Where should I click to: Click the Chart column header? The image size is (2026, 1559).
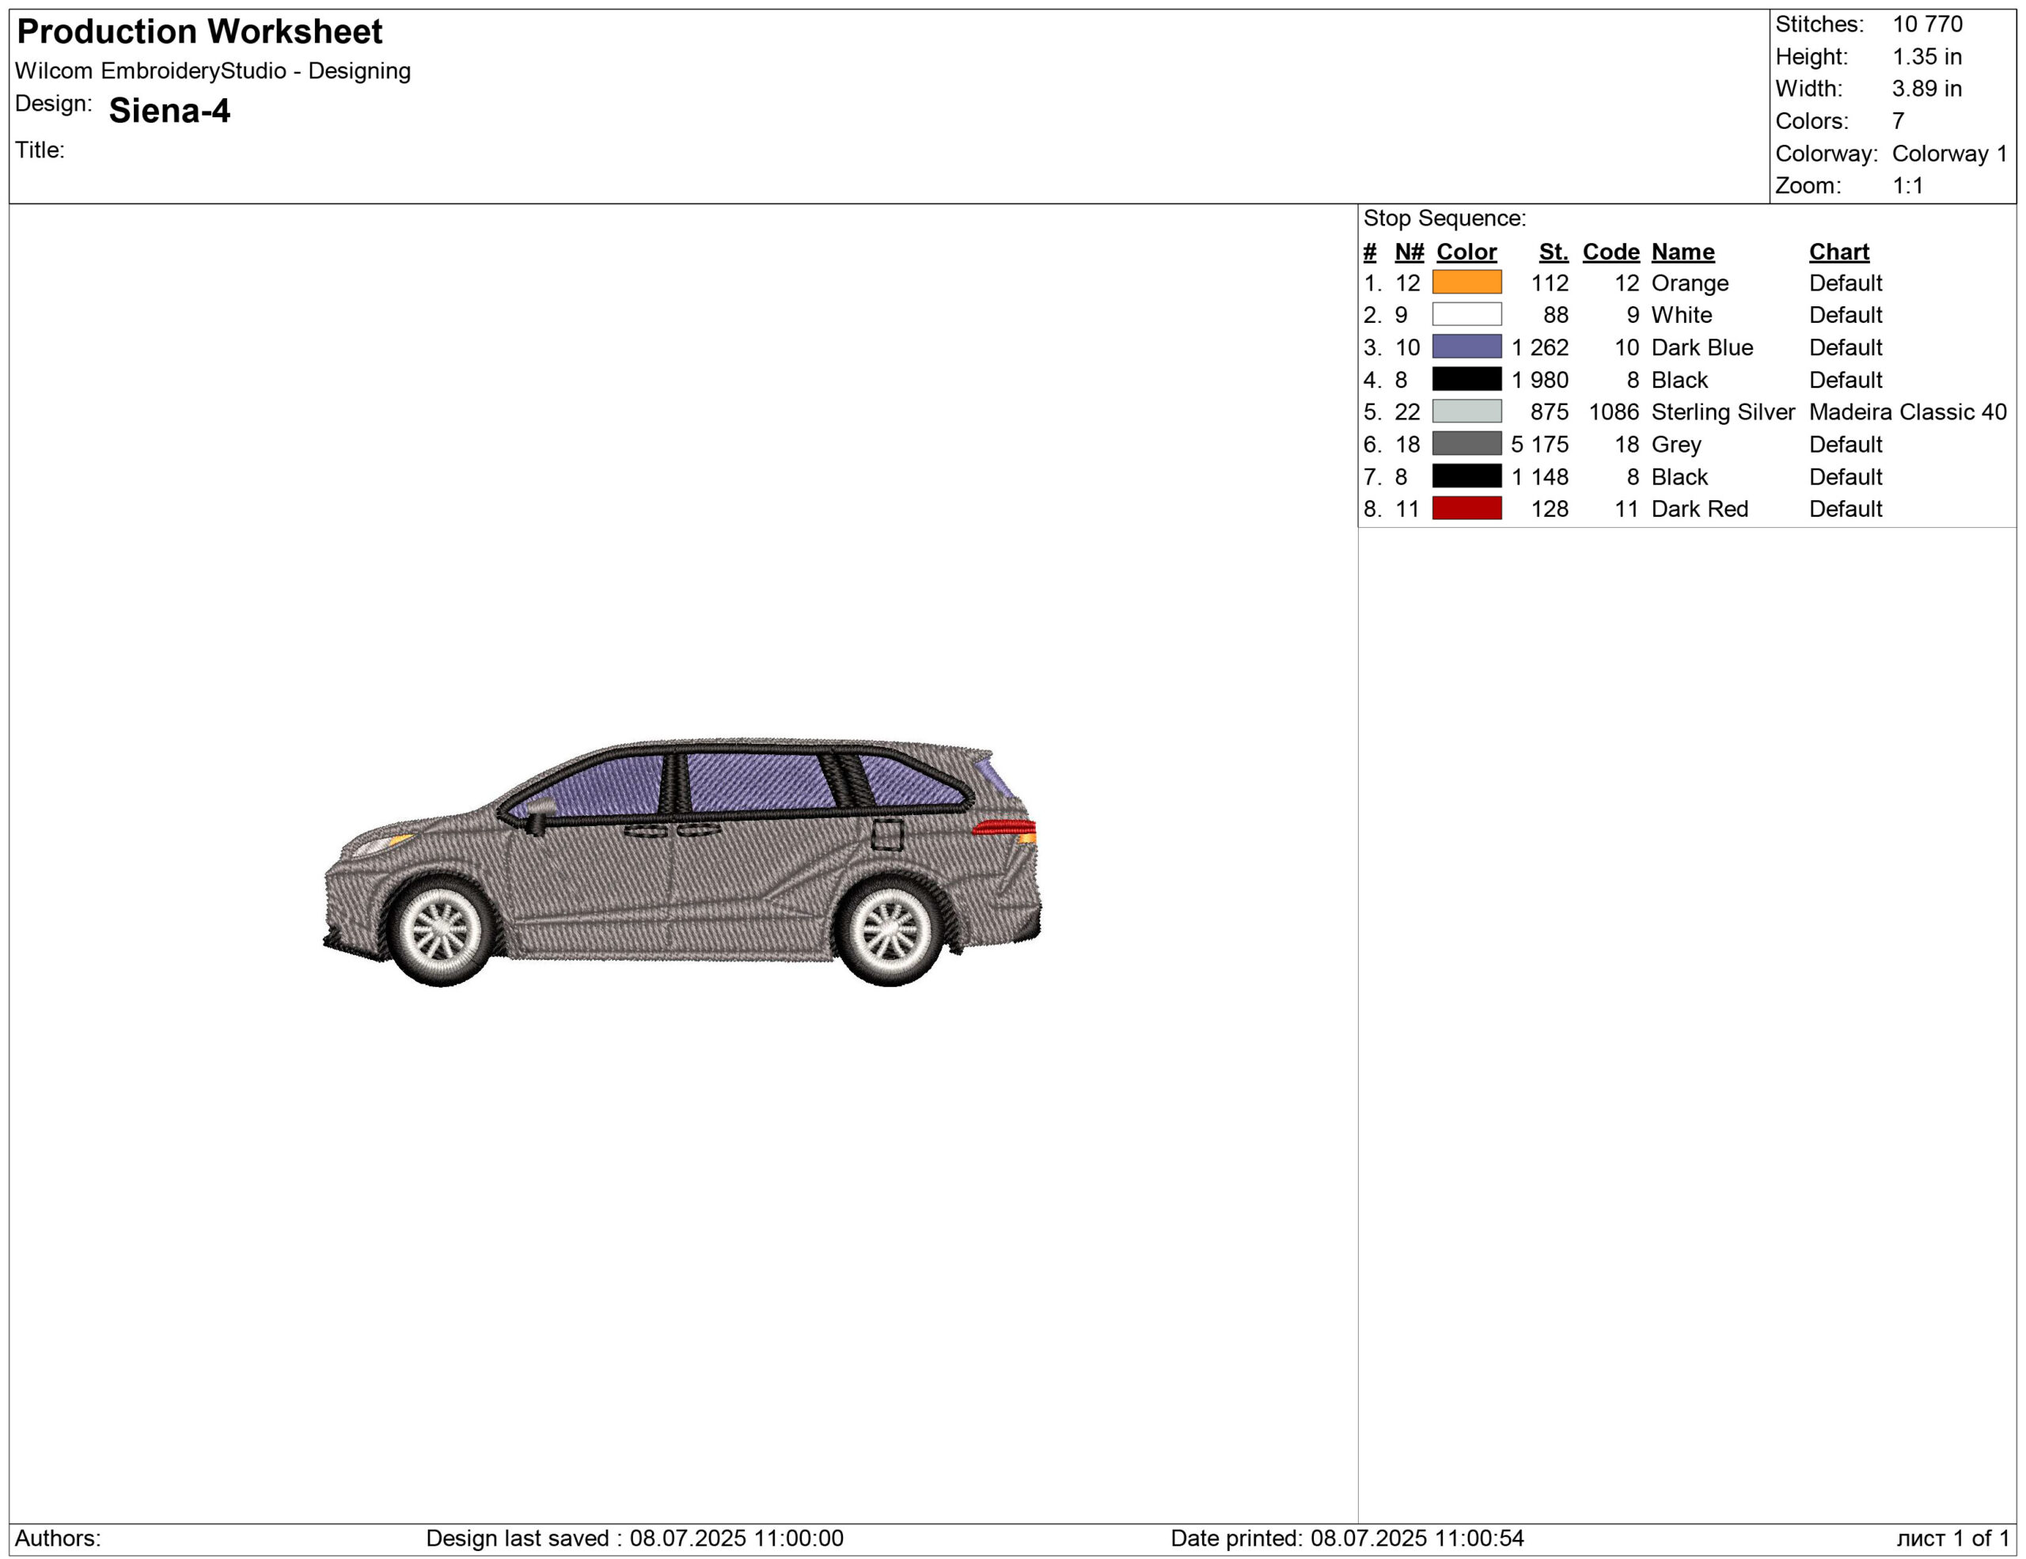pos(1838,252)
